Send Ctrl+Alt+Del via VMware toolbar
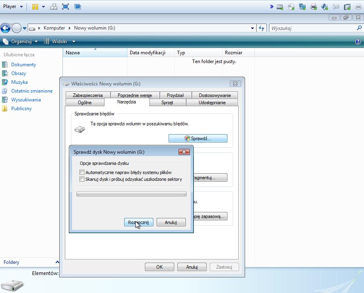 pyautogui.click(x=54, y=7)
